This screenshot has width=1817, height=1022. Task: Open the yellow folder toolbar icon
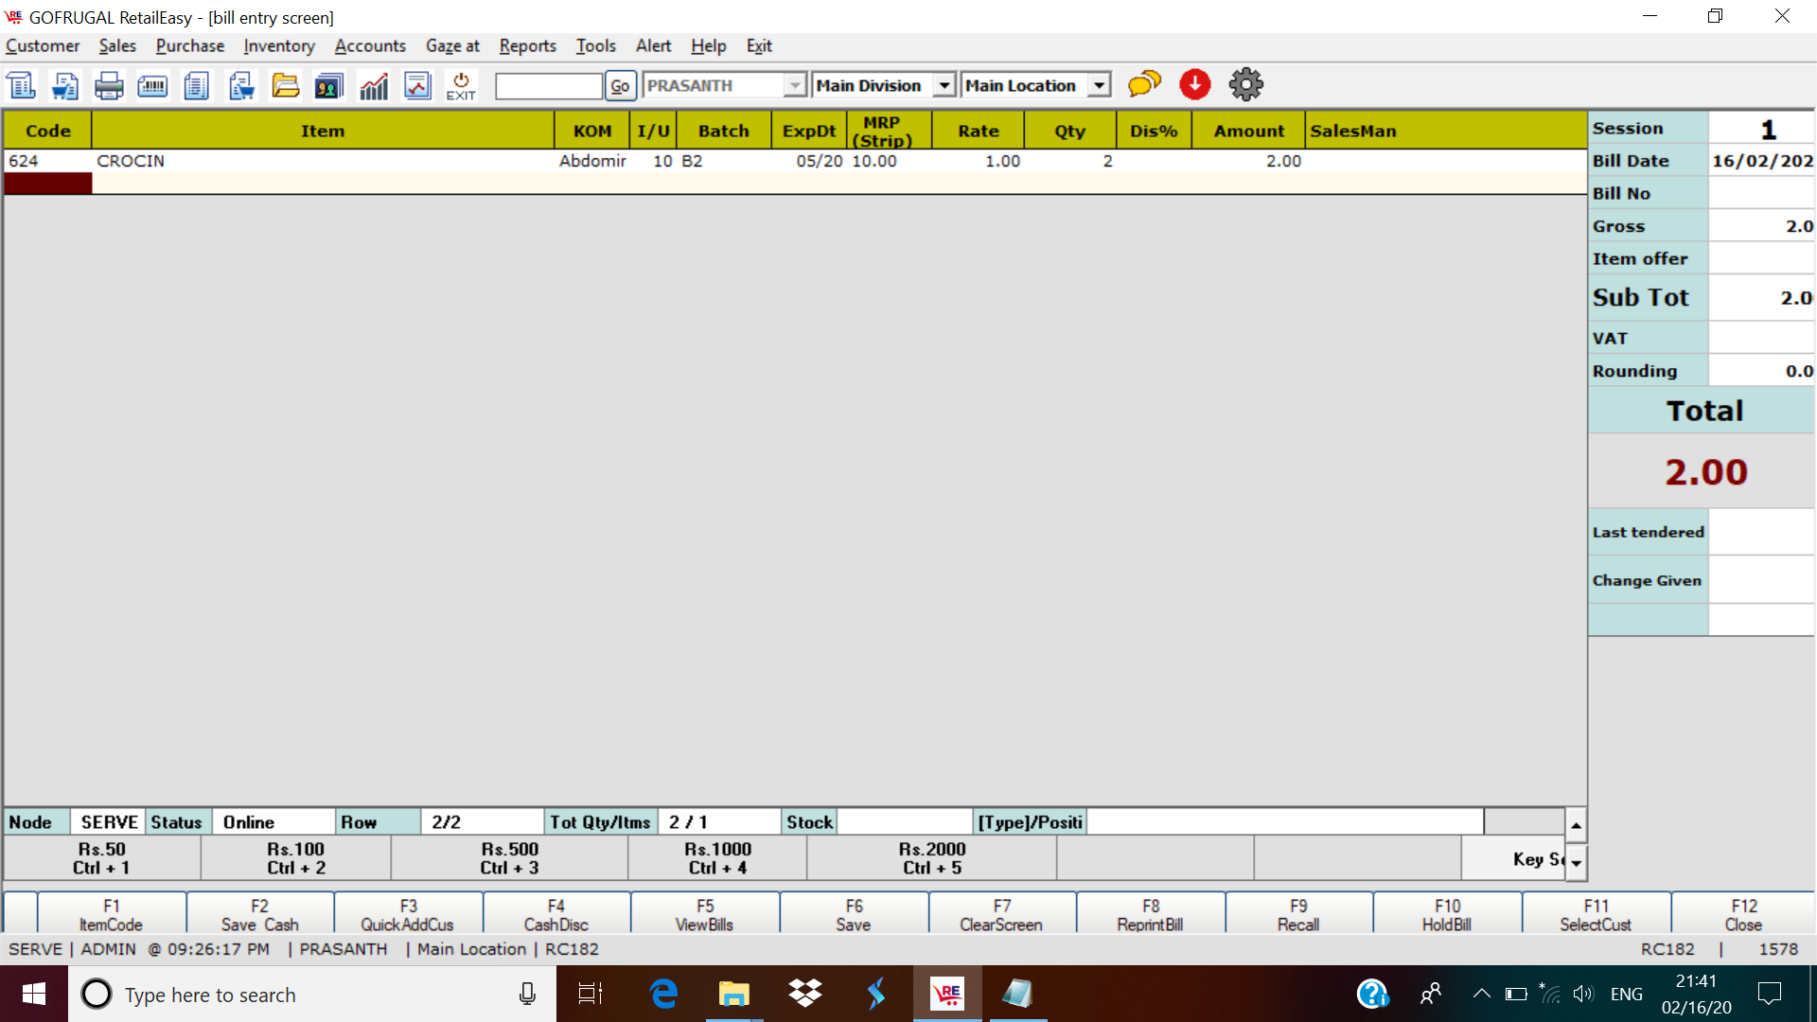point(285,86)
